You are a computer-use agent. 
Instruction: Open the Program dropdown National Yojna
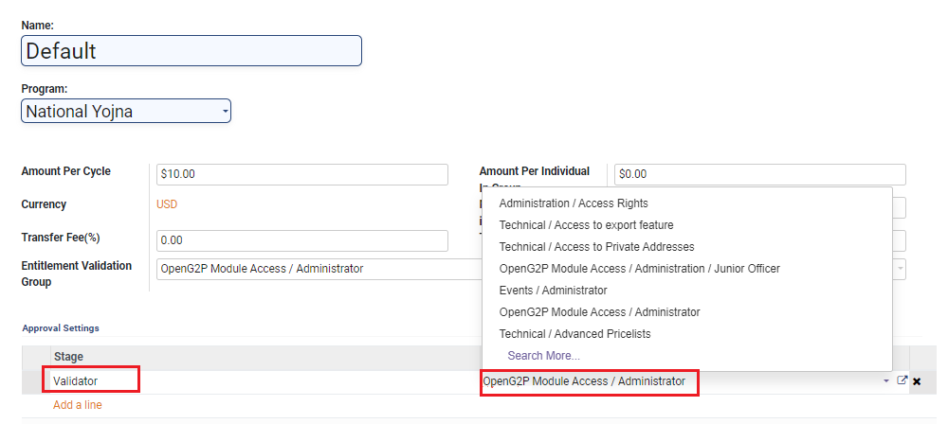coord(126,112)
